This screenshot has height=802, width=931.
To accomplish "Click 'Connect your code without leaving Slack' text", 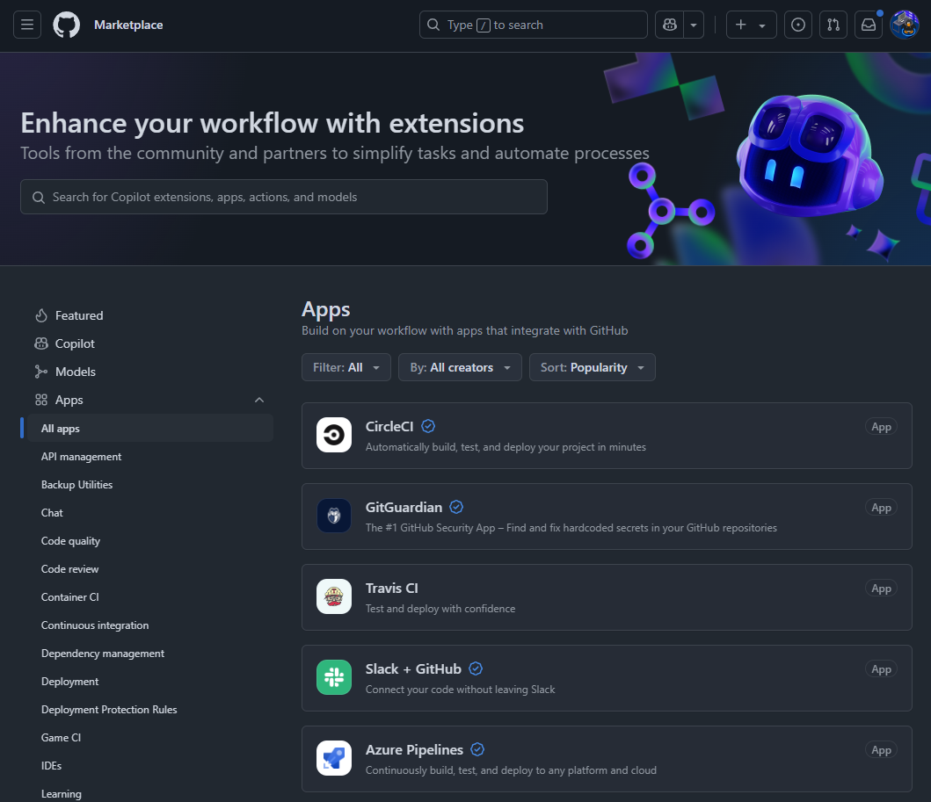I will pos(460,690).
